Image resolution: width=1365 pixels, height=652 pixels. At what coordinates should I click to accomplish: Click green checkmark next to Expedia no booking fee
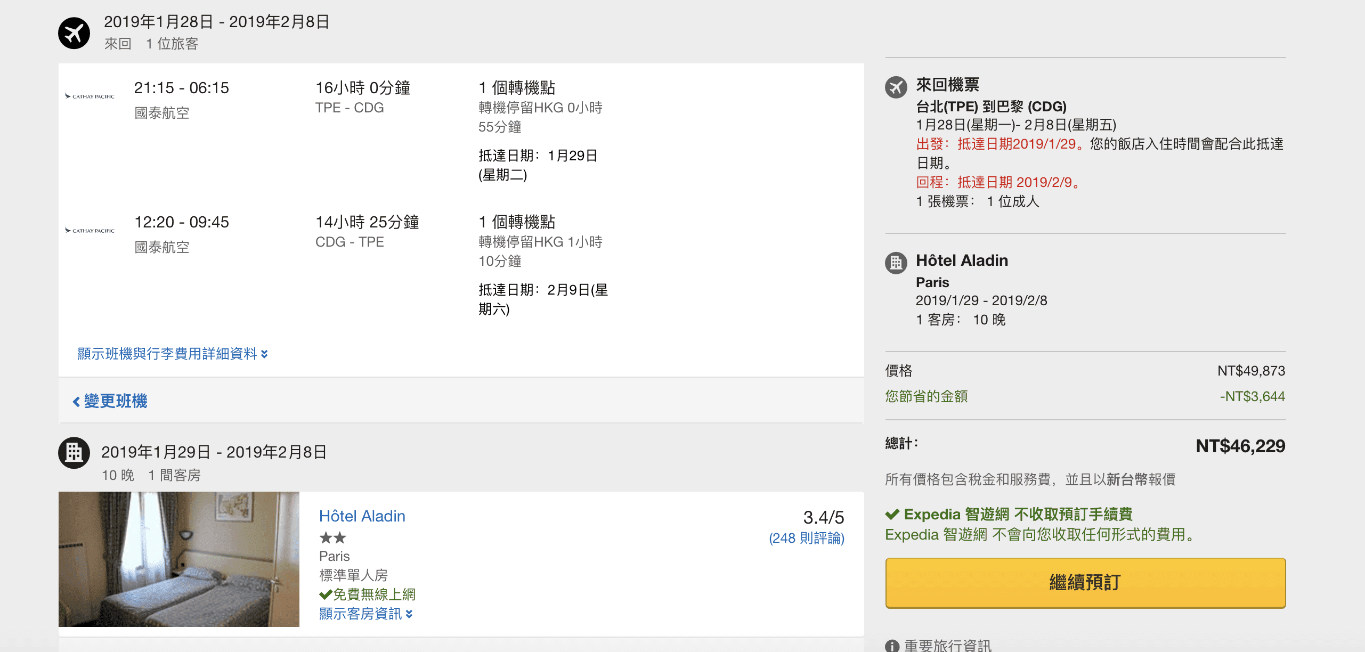892,515
